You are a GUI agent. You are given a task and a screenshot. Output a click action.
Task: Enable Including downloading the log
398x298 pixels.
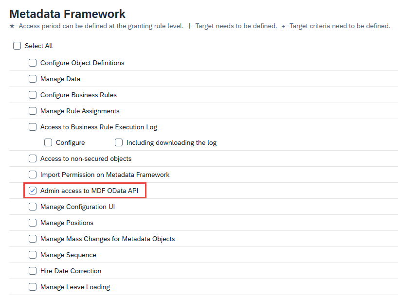119,142
